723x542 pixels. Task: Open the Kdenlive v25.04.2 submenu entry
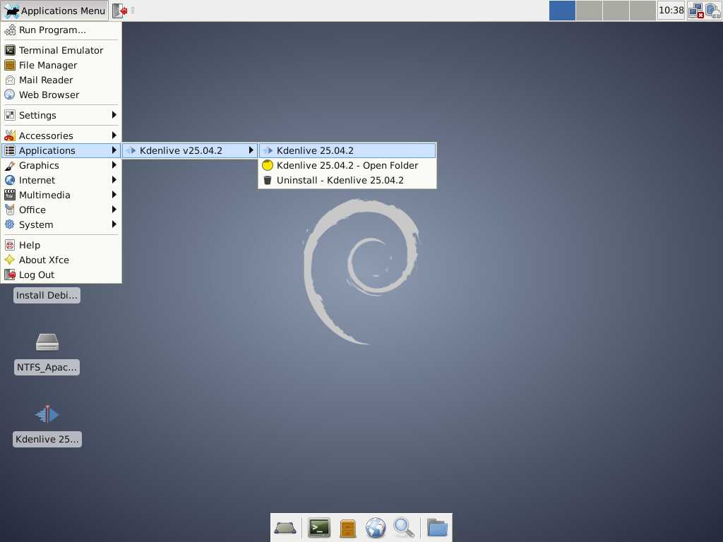pos(189,150)
